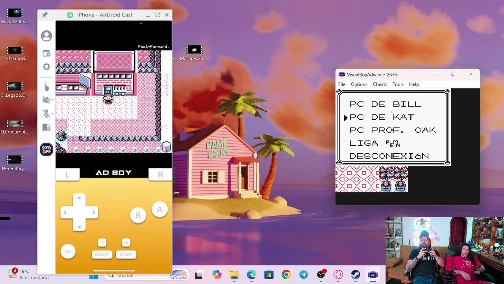Open Telegram from the taskbar
Image resolution: width=504 pixels, height=284 pixels.
click(x=304, y=275)
